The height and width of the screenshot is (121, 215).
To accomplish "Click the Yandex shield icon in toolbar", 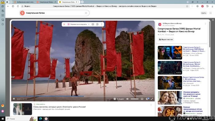I will [x=13, y=6].
